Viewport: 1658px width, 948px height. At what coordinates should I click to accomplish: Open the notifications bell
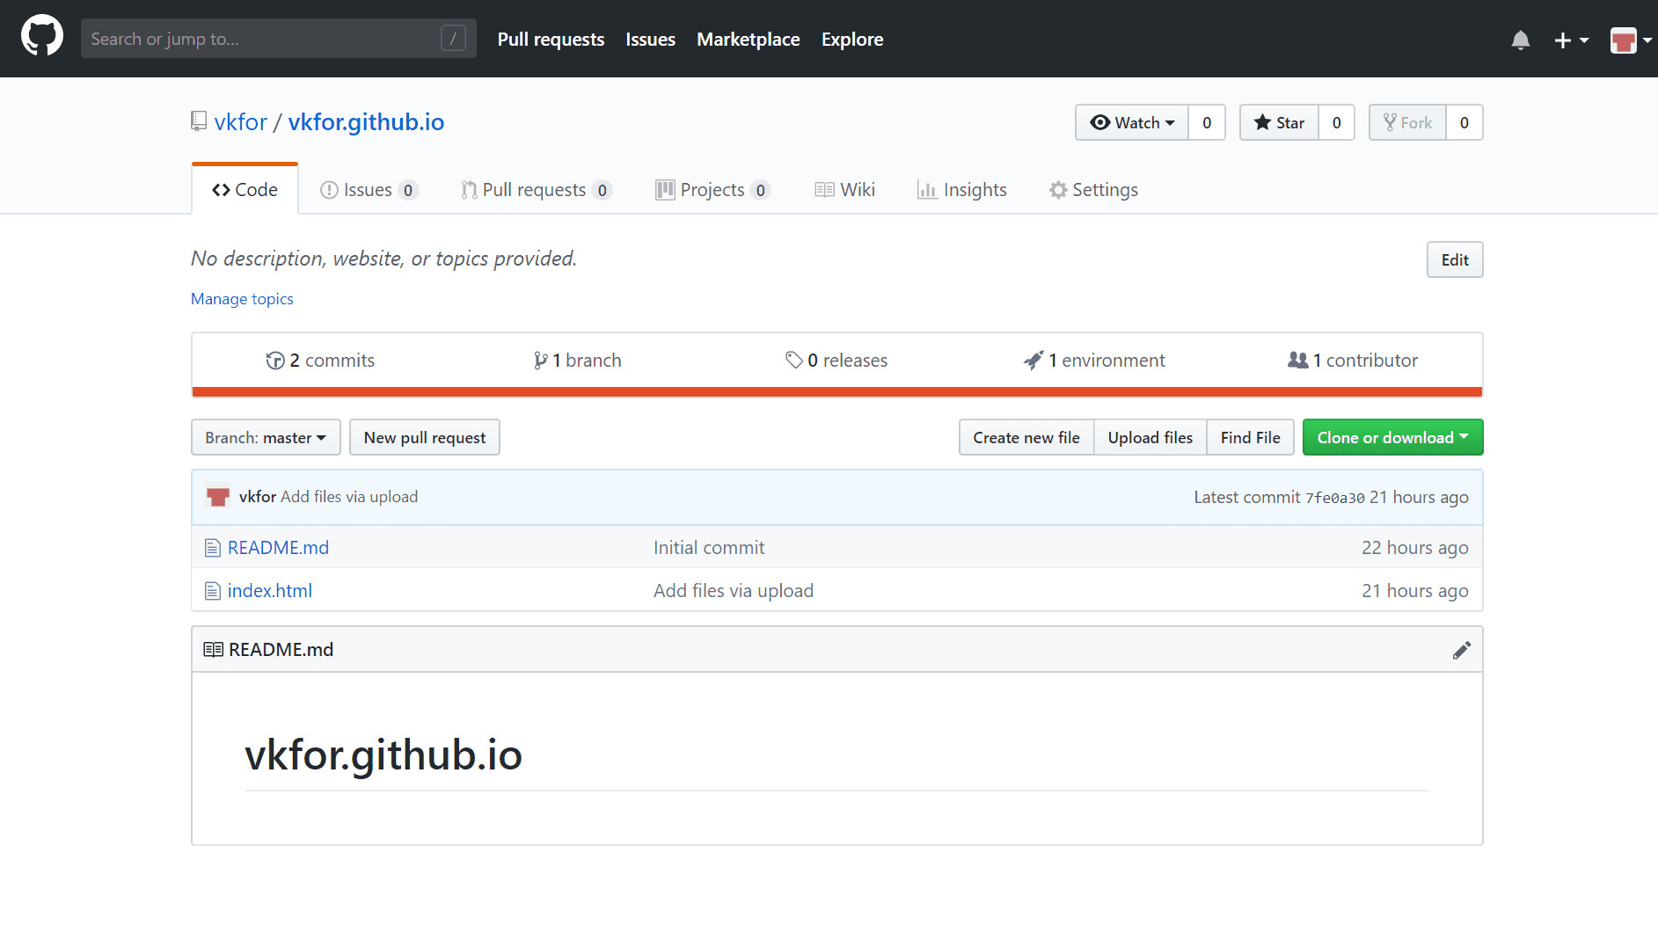coord(1520,40)
